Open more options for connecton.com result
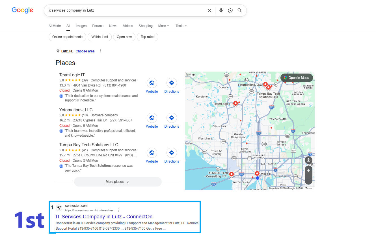The image size is (376, 235). coord(118,210)
